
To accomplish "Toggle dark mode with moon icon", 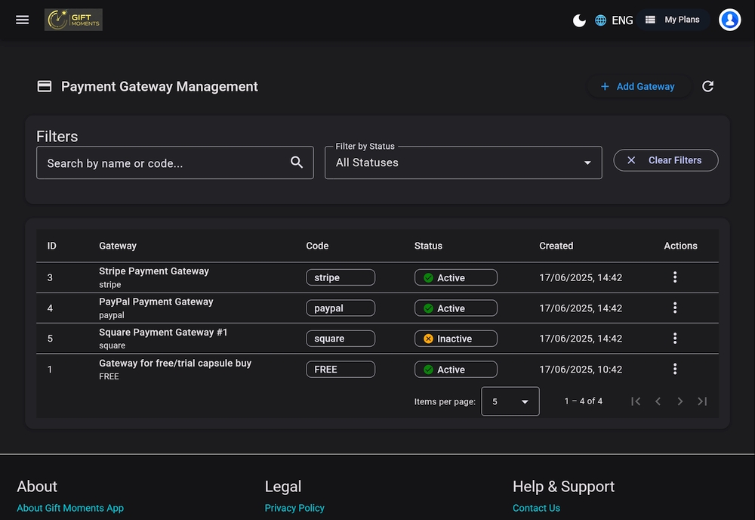I will (579, 20).
